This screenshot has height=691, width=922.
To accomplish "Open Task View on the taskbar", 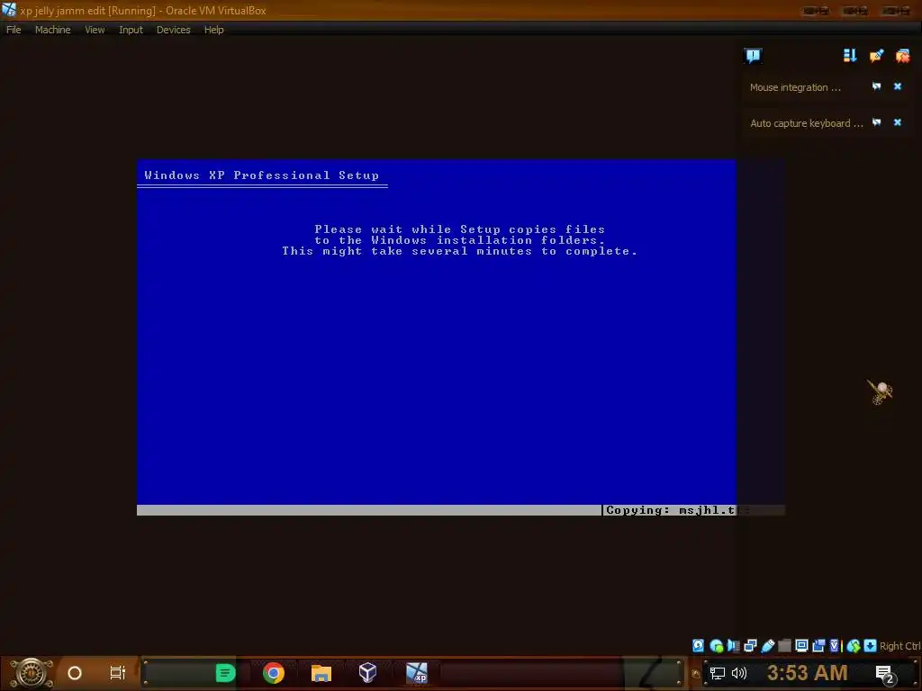I will (118, 673).
